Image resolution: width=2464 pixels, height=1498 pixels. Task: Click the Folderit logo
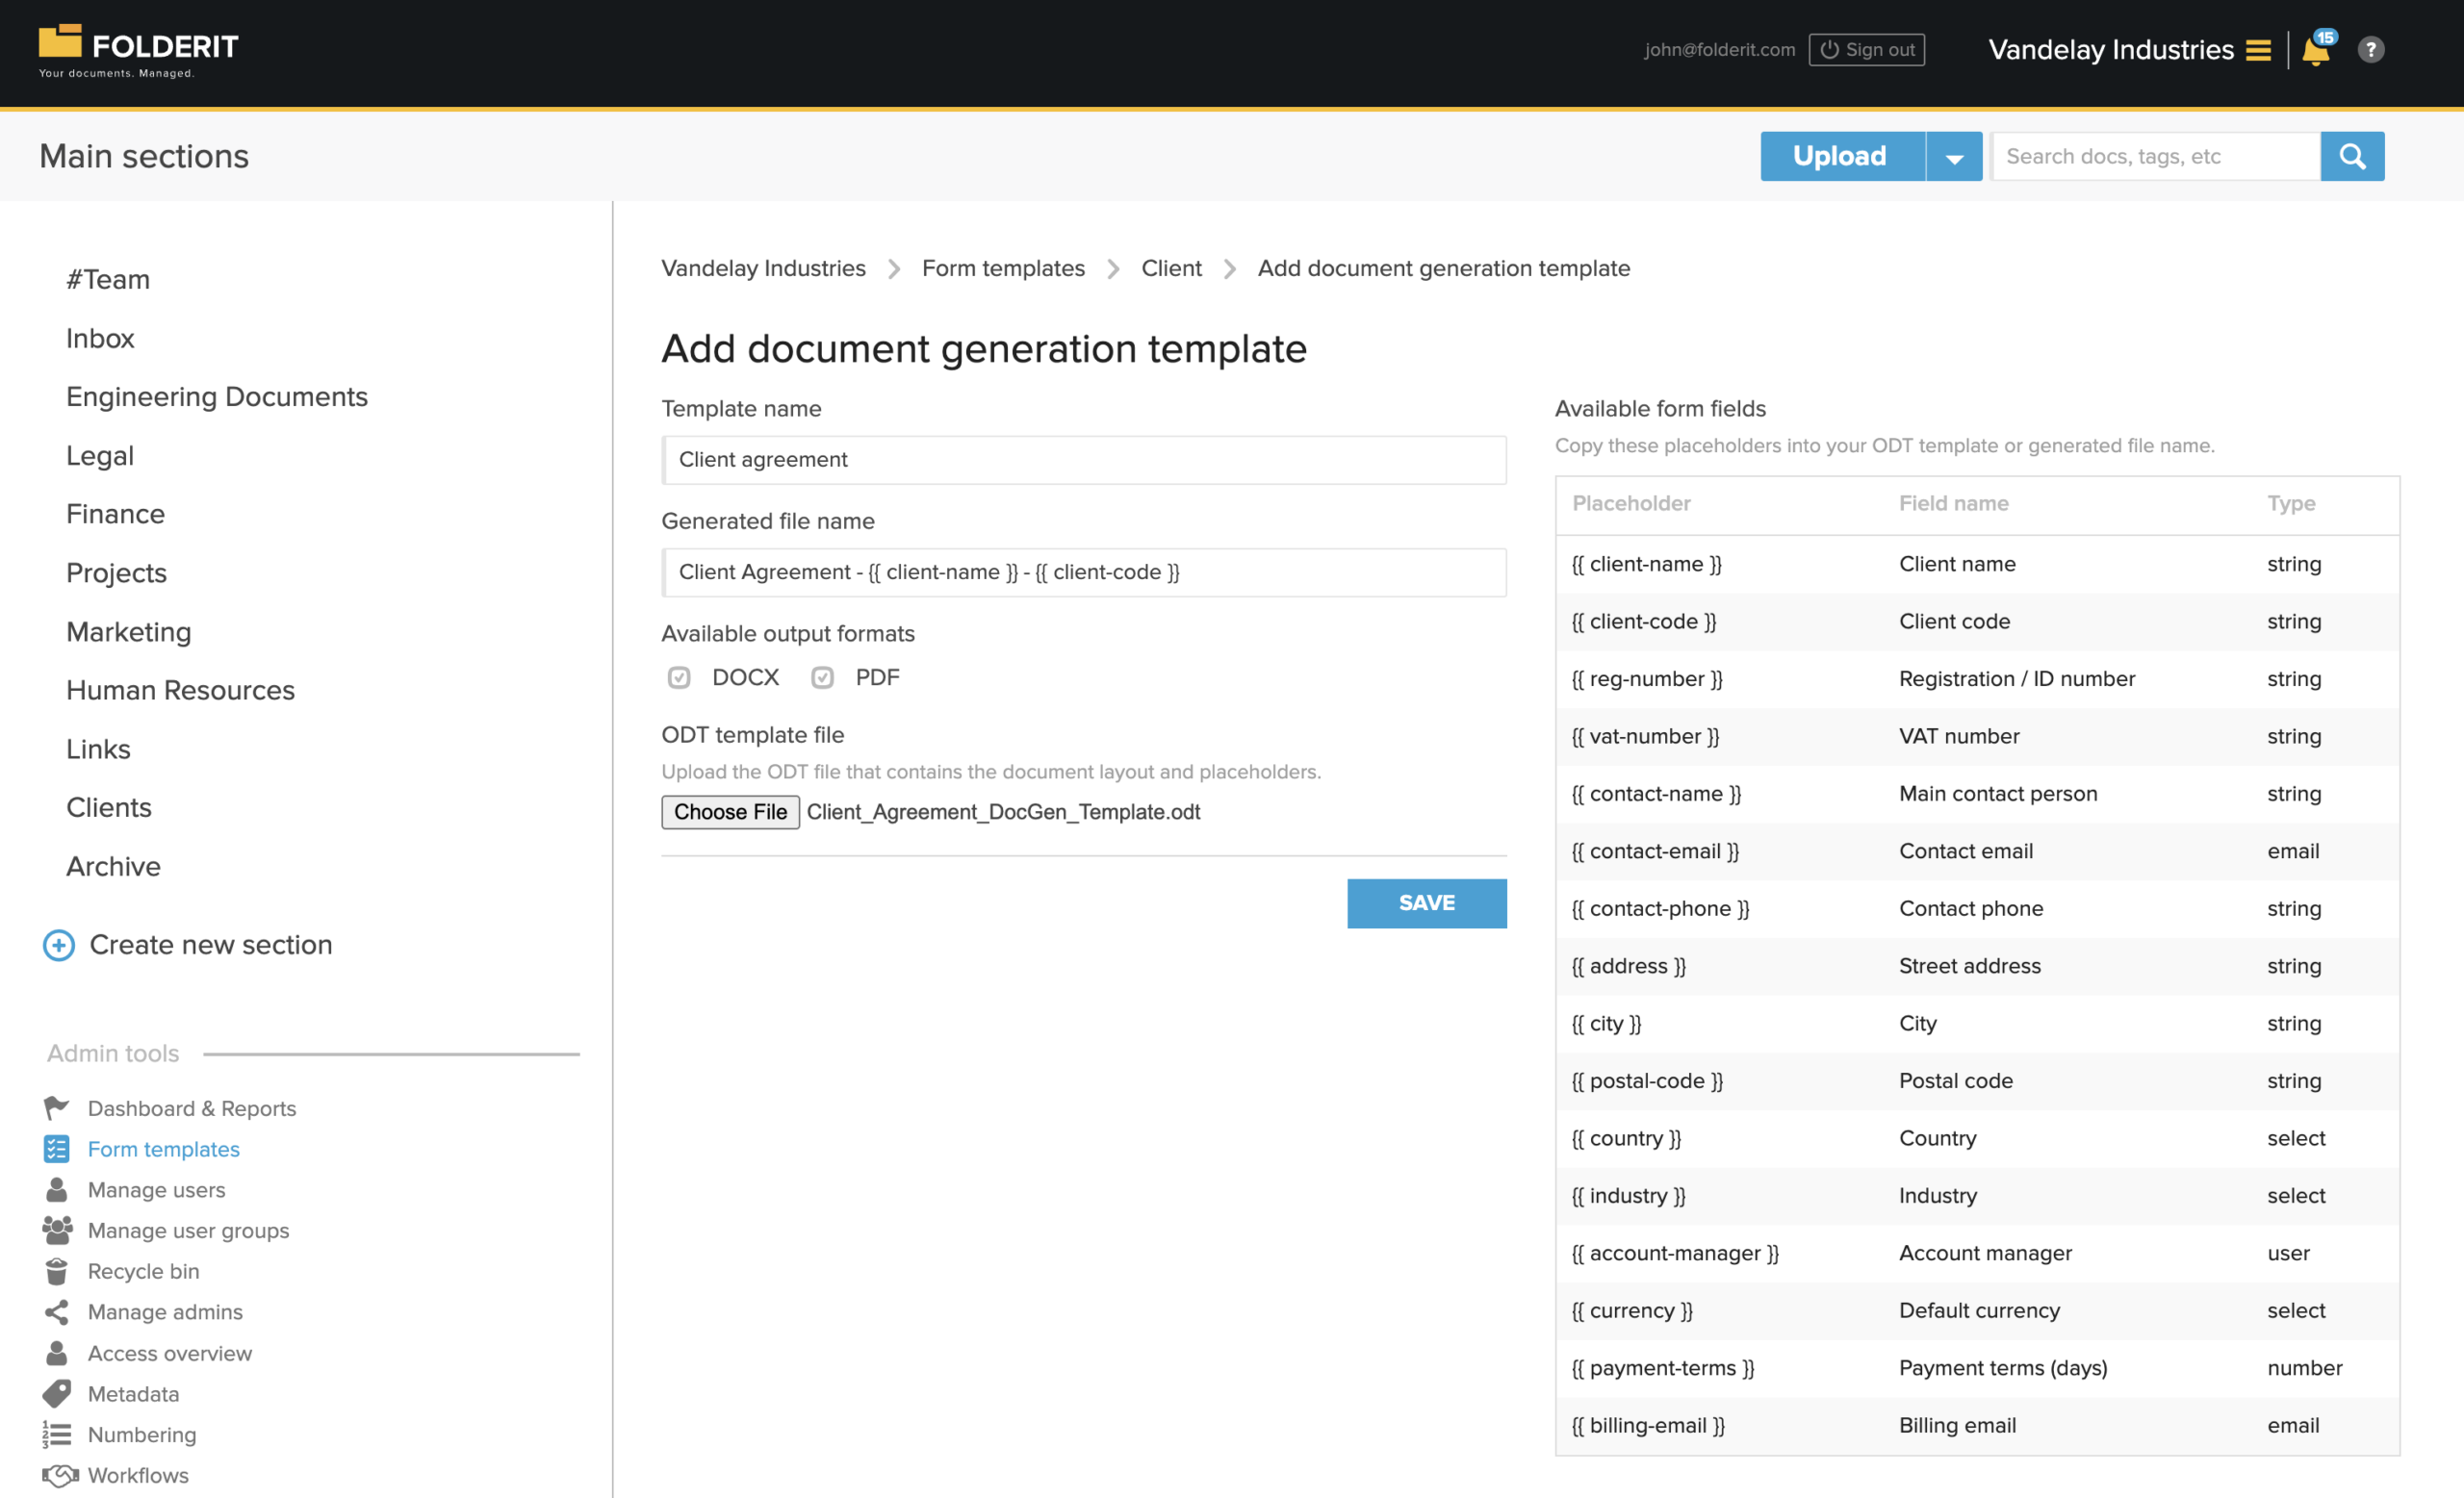pyautogui.click(x=138, y=51)
